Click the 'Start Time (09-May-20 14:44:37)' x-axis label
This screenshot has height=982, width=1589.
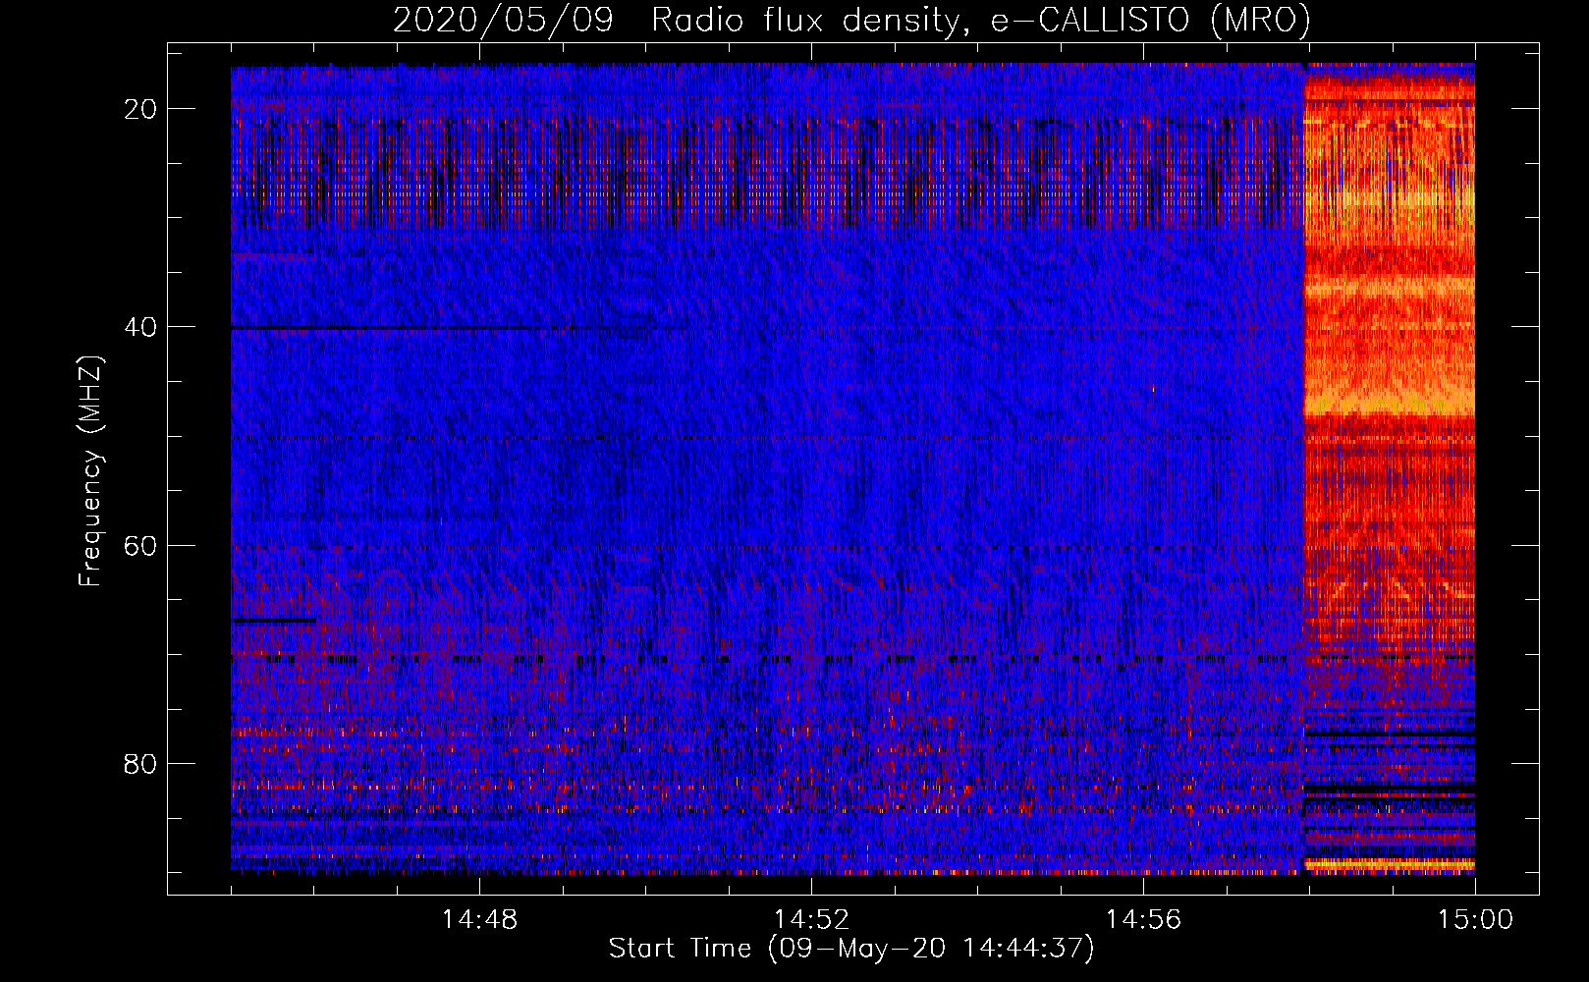pos(850,949)
